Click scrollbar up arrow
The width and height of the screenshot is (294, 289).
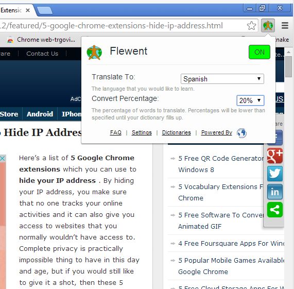288,52
